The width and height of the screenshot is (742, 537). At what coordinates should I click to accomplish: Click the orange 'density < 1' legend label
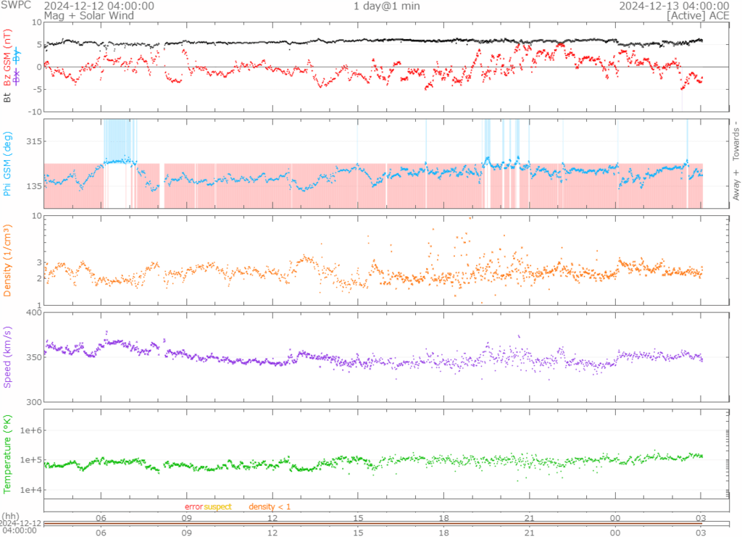[x=270, y=506]
